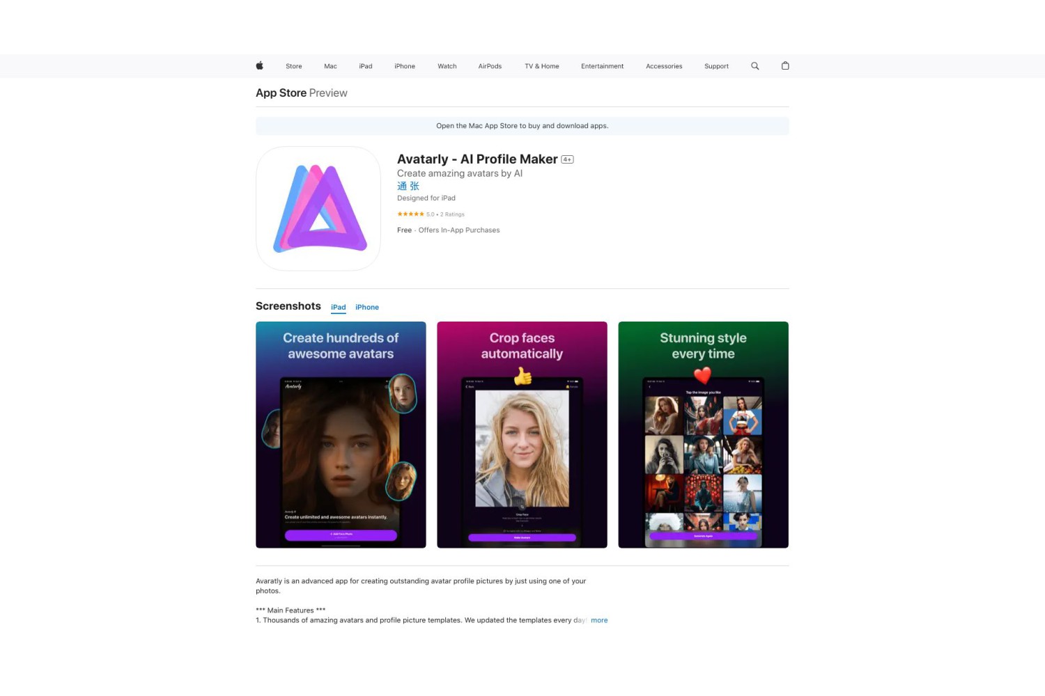Open the shopping bag icon
The width and height of the screenshot is (1045, 696).
coord(785,66)
